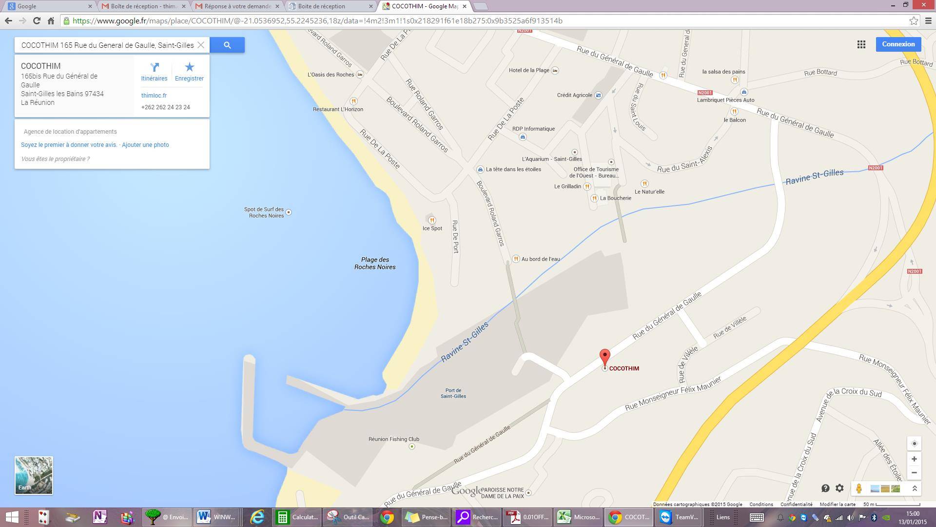Expand the photo imagery strip chevron

coord(915,488)
